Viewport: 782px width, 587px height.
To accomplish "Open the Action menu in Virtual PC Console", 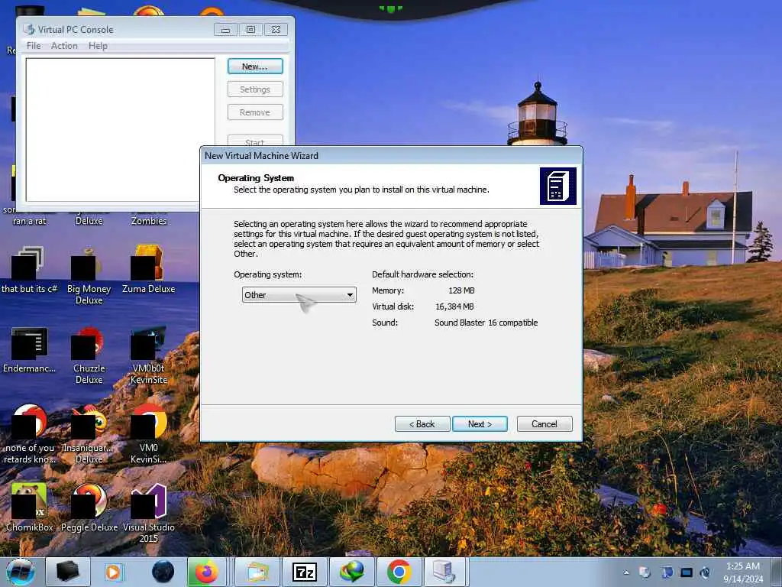I will (x=64, y=45).
